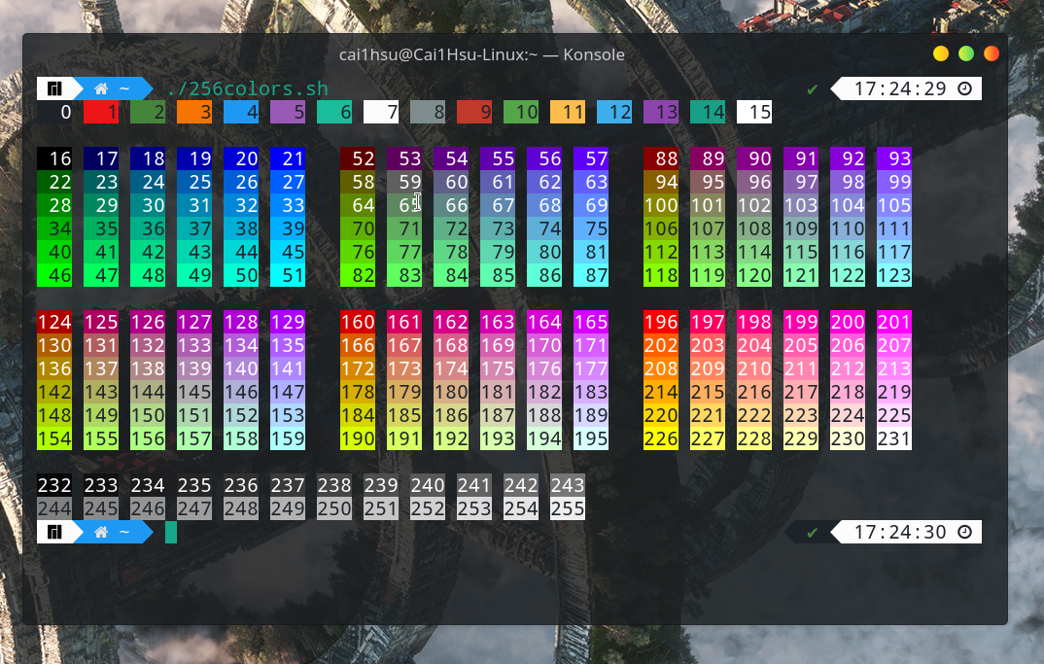
Task: Minimize Konsole with the yellow window button
Action: tap(941, 53)
